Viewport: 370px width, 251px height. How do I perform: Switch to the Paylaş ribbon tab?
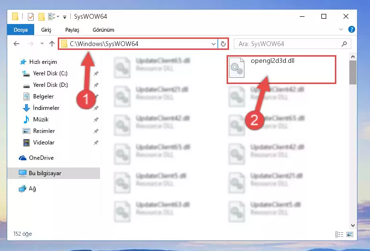pos(72,30)
